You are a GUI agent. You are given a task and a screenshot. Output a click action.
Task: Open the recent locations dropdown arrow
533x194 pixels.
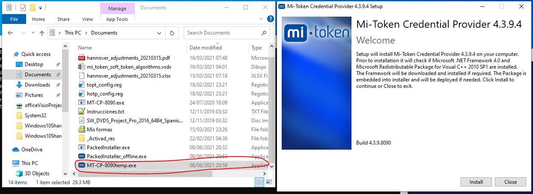coord(32,33)
